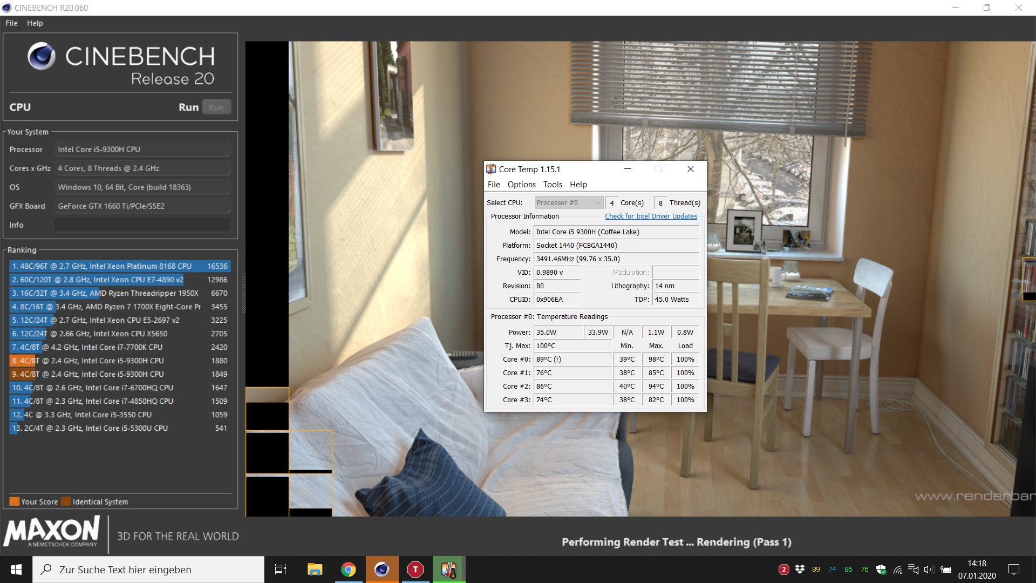The image size is (1036, 583).
Task: Open Core Temp Tools menu
Action: tap(553, 185)
